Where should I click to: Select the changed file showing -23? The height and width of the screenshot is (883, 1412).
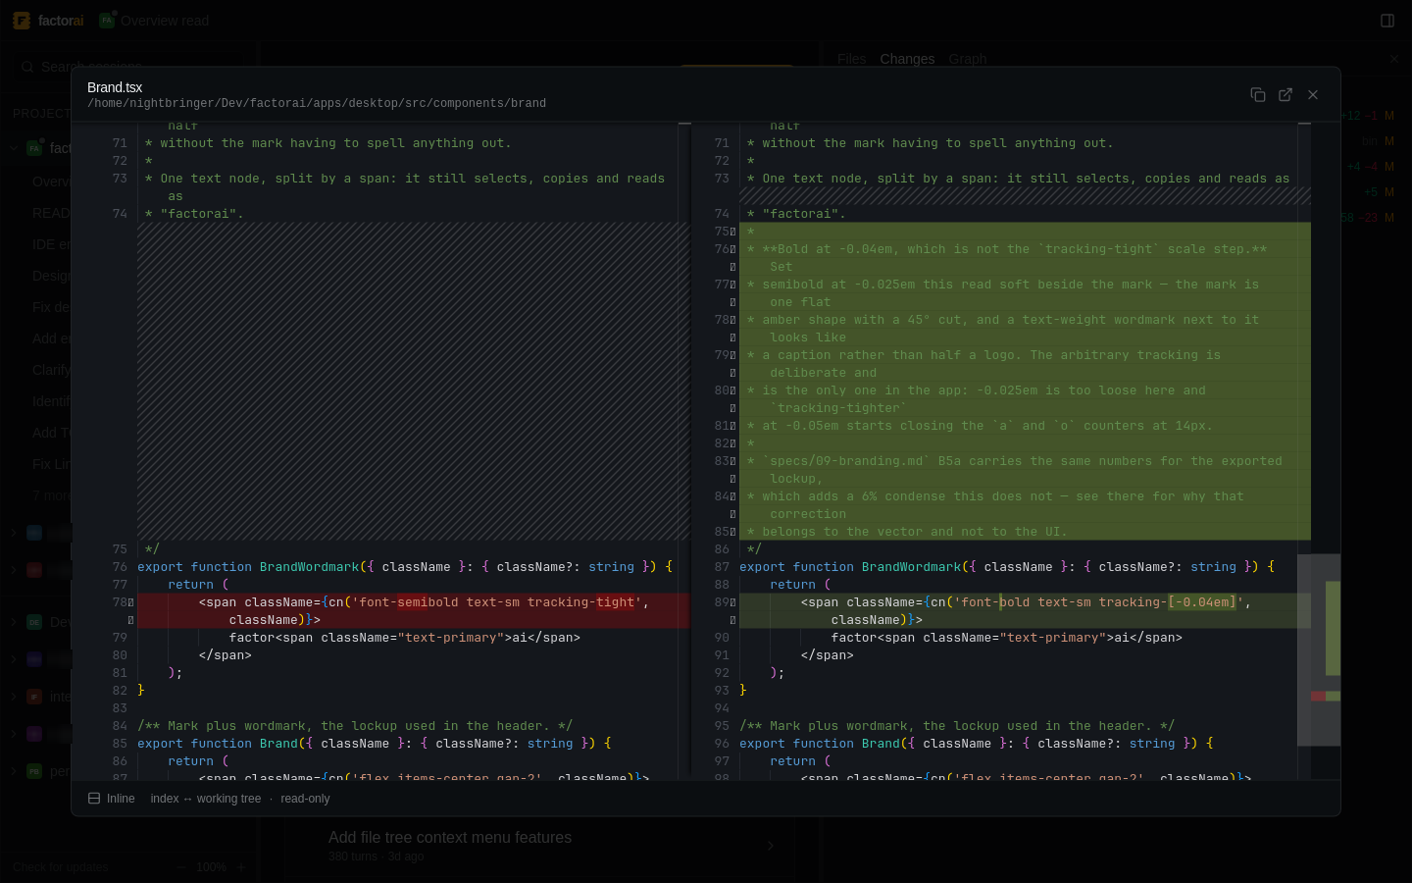coord(1368,218)
